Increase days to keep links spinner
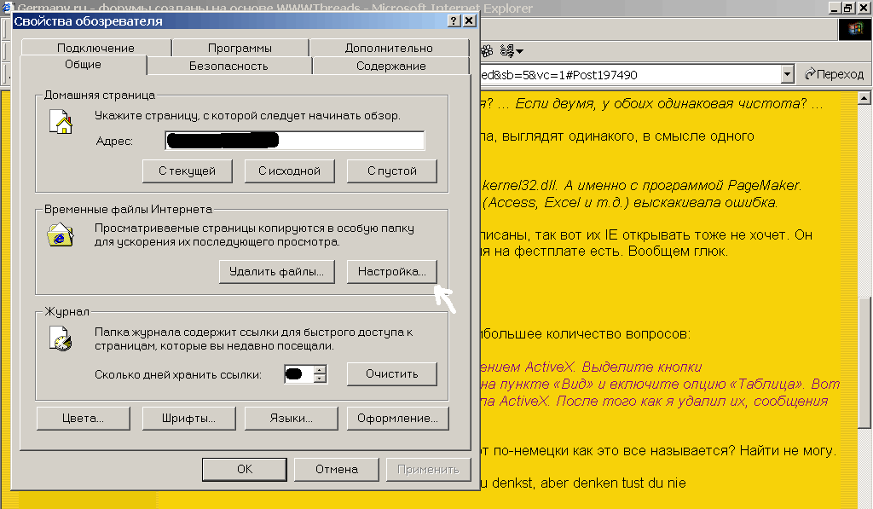Image resolution: width=873 pixels, height=509 pixels. pyautogui.click(x=320, y=369)
